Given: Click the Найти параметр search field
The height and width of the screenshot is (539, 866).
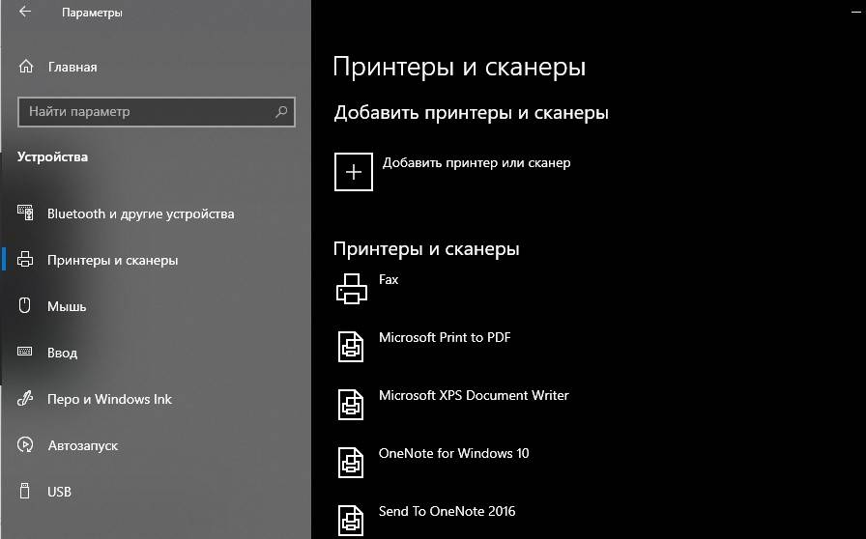Looking at the screenshot, I should [x=145, y=112].
